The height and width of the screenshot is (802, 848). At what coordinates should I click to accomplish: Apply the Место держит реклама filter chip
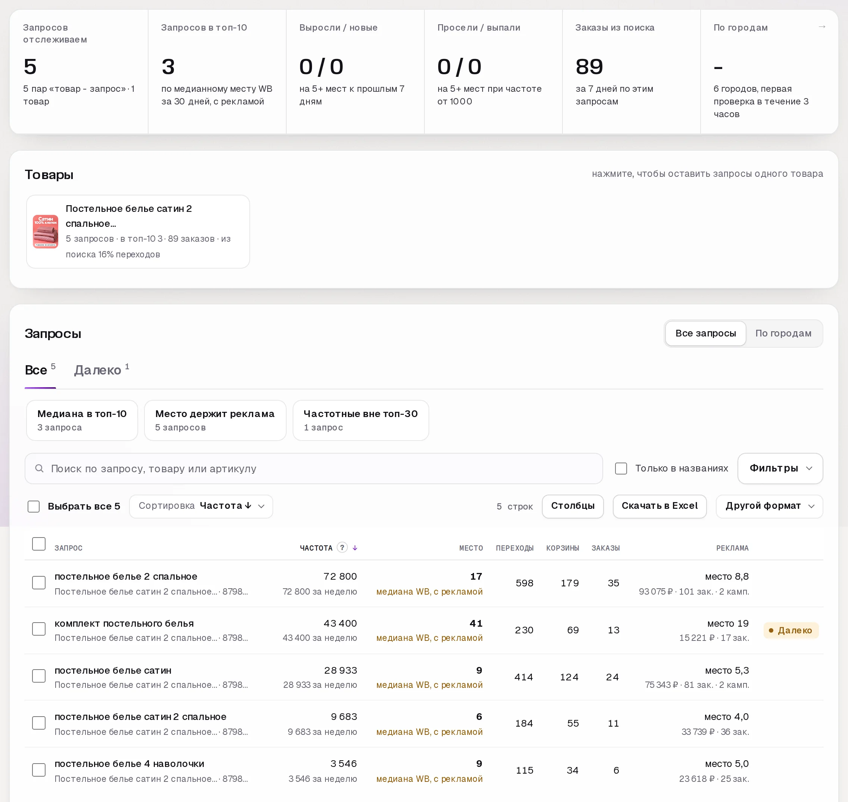[x=215, y=420]
